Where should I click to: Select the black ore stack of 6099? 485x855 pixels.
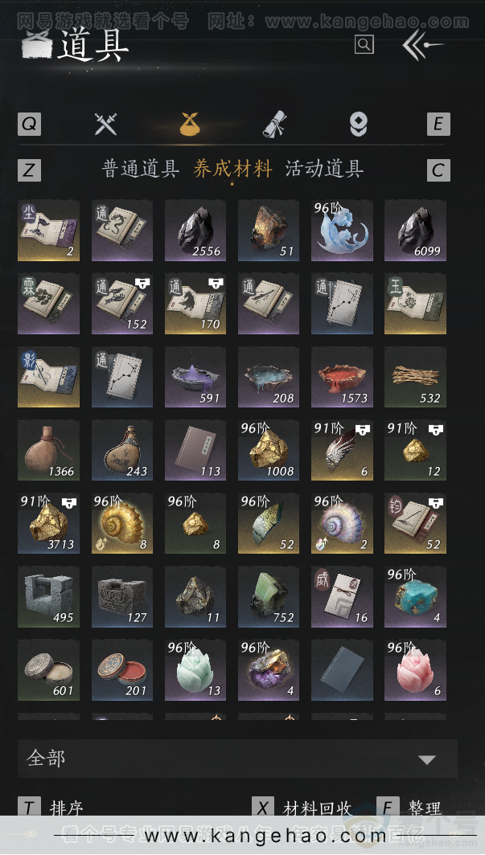pos(415,231)
